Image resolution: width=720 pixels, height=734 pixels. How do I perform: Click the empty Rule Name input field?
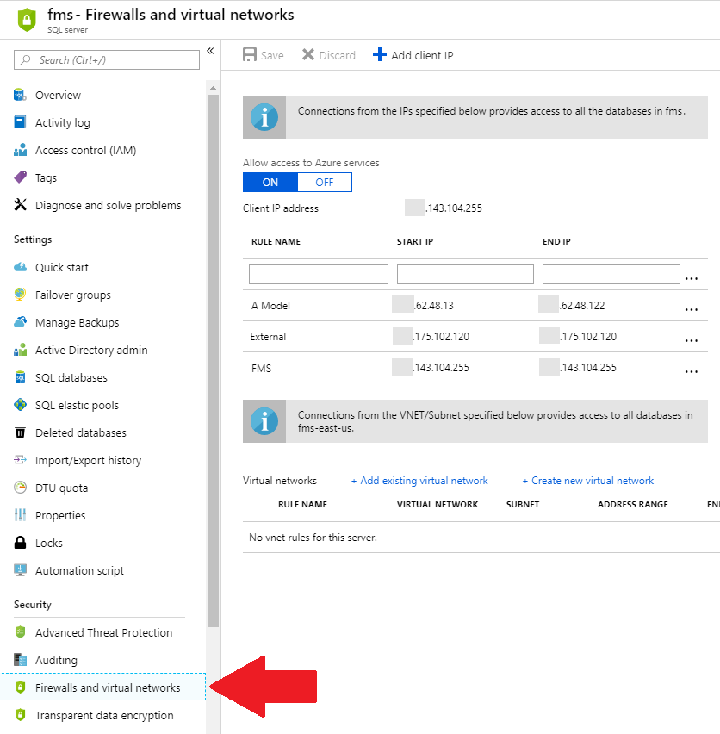pyautogui.click(x=319, y=274)
